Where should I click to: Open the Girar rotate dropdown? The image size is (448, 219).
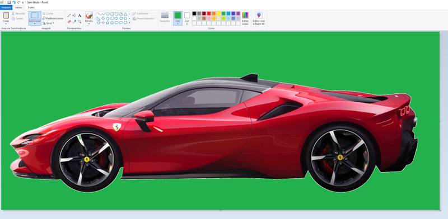(48, 23)
